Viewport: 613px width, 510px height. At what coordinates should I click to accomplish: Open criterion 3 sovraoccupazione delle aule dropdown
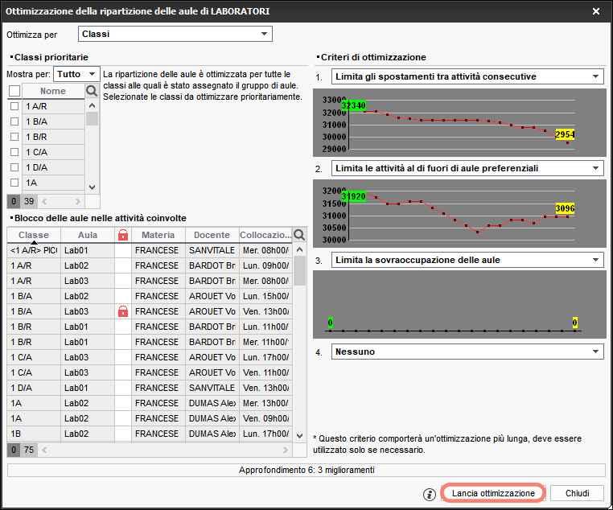click(x=467, y=261)
